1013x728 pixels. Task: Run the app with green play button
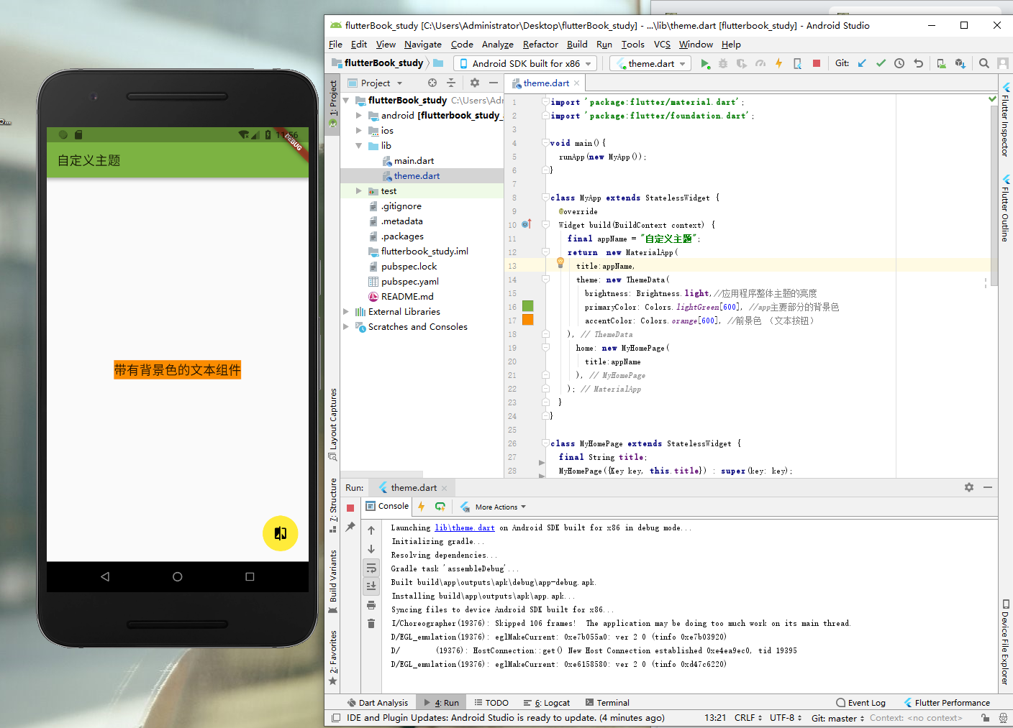pyautogui.click(x=705, y=64)
